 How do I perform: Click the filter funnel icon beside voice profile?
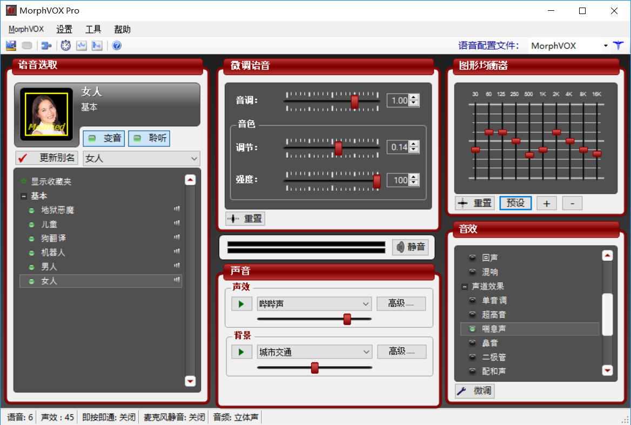618,46
